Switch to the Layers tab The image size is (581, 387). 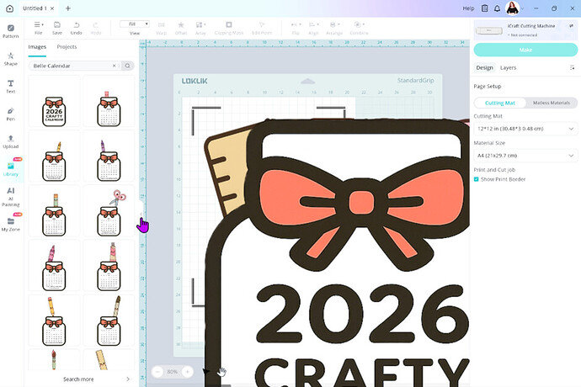coord(508,67)
